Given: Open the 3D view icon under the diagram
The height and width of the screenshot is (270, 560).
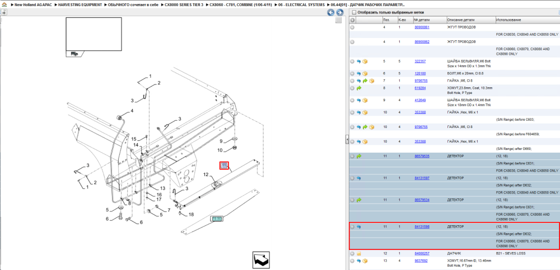Looking at the screenshot, I should coord(261,260).
